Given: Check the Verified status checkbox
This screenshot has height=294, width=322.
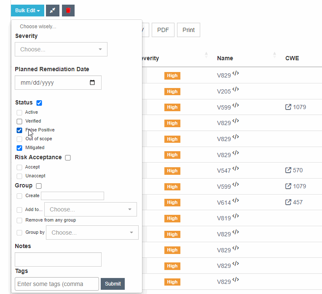Looking at the screenshot, I should (x=19, y=121).
